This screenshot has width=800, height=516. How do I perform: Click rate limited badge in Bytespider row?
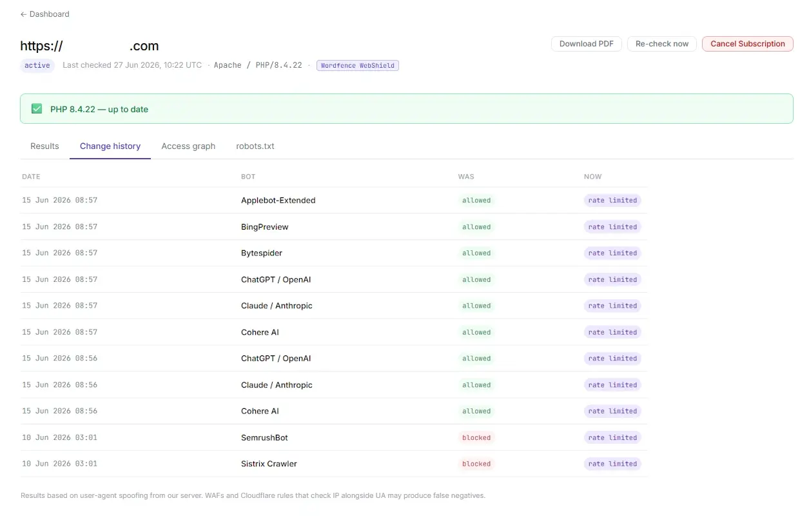(x=612, y=253)
